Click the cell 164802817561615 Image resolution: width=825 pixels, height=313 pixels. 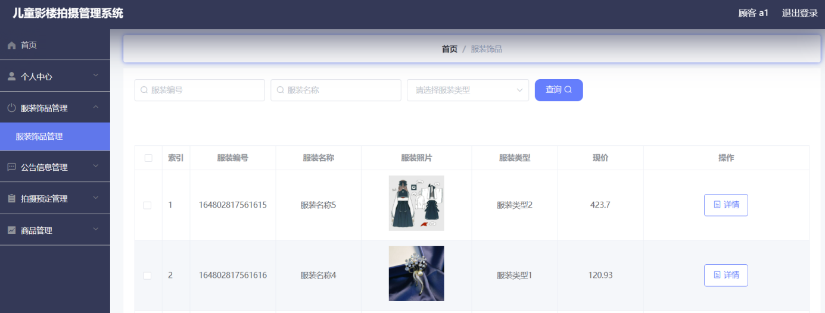(233, 205)
